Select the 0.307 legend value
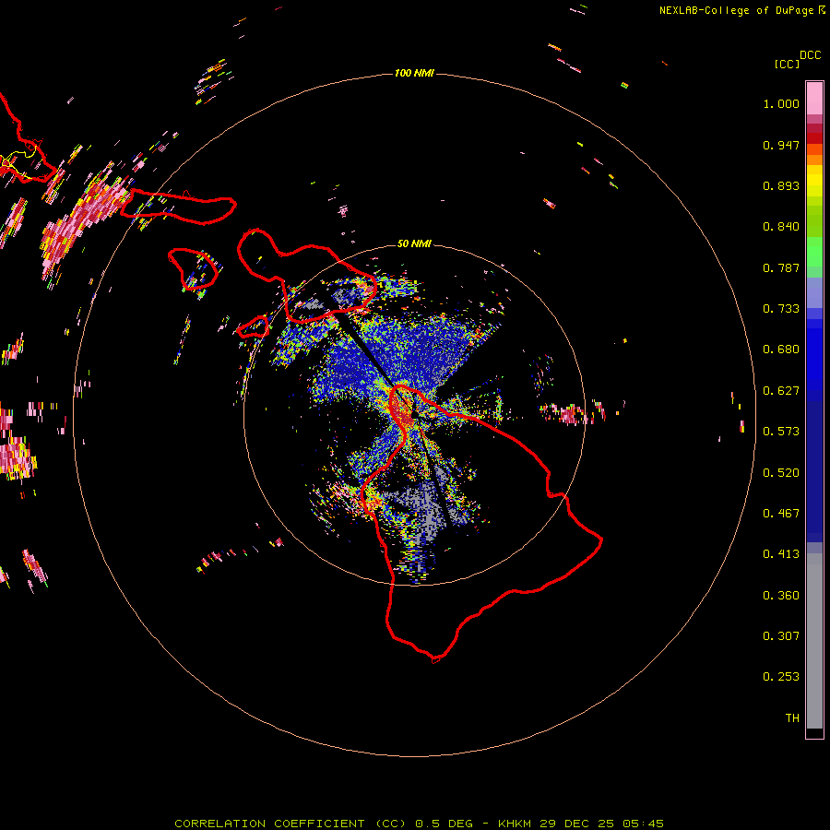 tap(781, 636)
